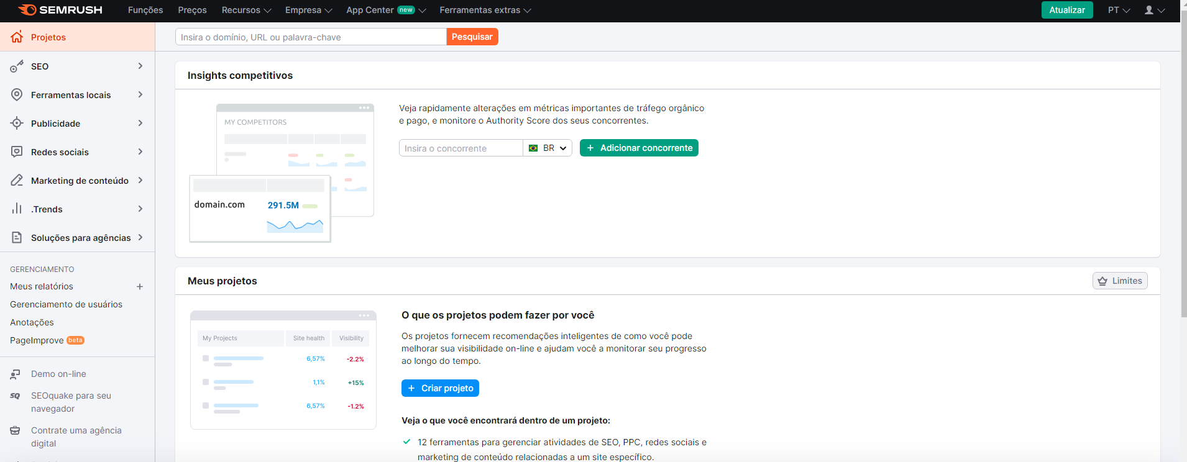Open the BR country database dropdown
The image size is (1187, 462).
click(x=548, y=148)
